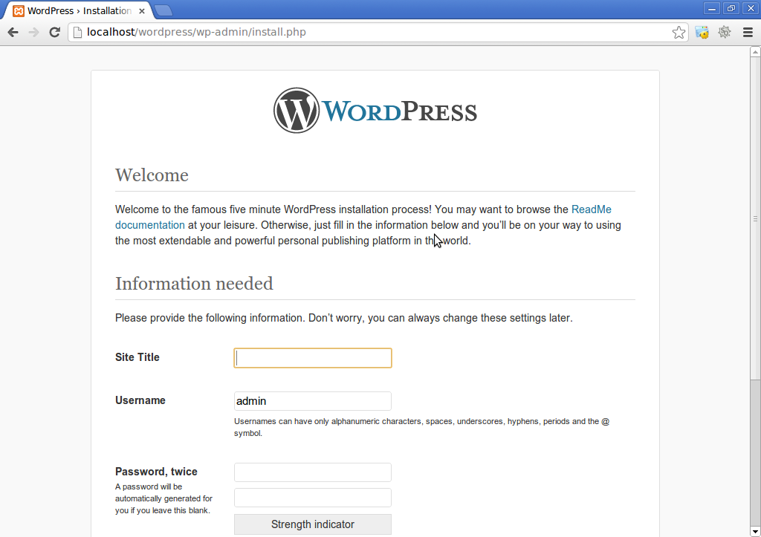This screenshot has width=761, height=537.
Task: Click the vertical scrollbar thumb
Action: (755, 218)
